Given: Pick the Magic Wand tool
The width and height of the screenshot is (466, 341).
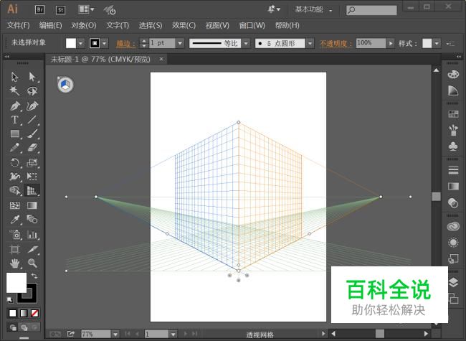Looking at the screenshot, I should 14,90.
